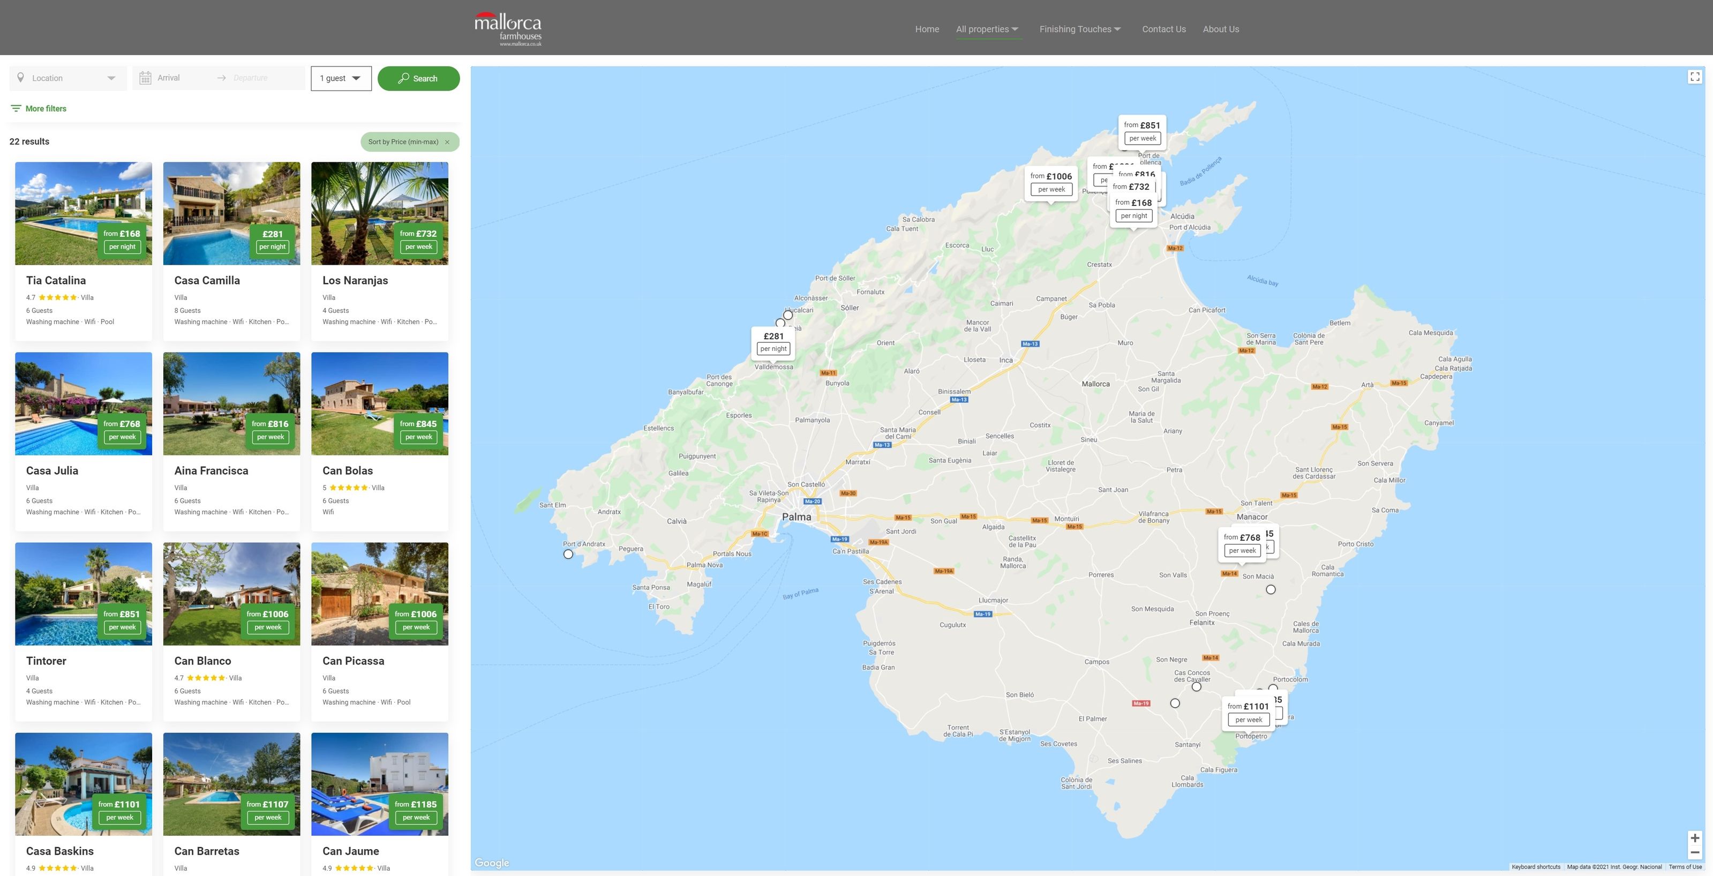
Task: Open the Location dropdown
Action: (68, 78)
